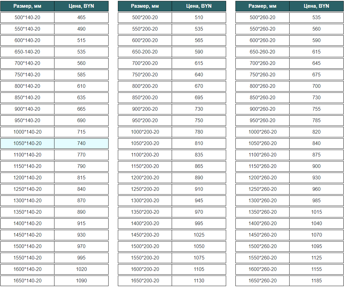The image size is (344, 287).
Task: Click the price 1025 cell
Action: 199,235
